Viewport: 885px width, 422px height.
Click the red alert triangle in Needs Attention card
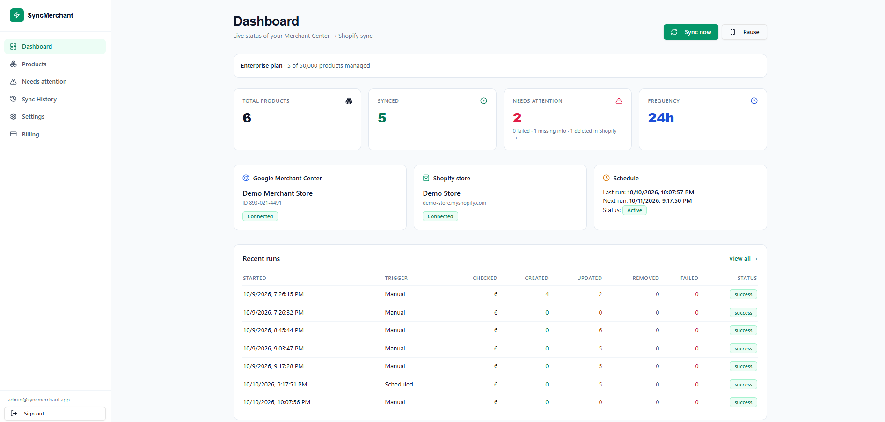coord(619,101)
